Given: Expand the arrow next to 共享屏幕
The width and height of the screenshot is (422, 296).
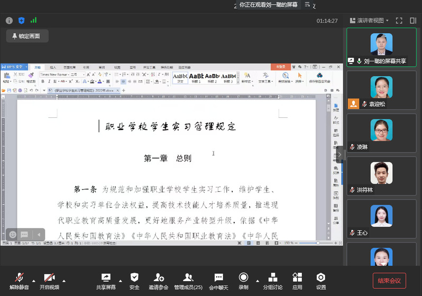Looking at the screenshot, I should tap(120, 280).
